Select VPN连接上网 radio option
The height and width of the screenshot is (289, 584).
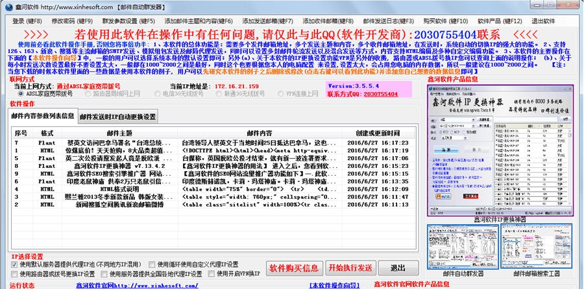[298, 94]
